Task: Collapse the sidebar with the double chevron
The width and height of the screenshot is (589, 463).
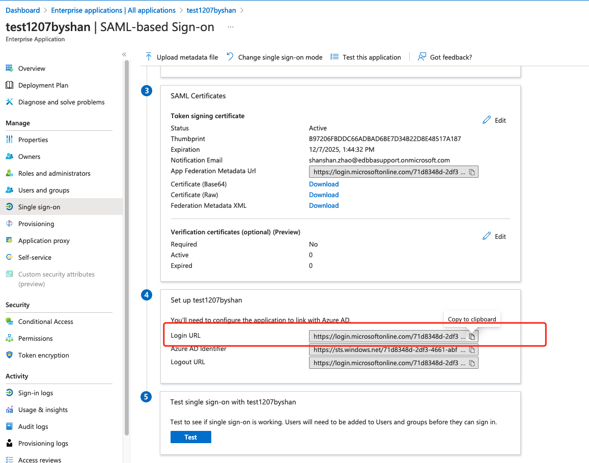Action: coord(124,55)
